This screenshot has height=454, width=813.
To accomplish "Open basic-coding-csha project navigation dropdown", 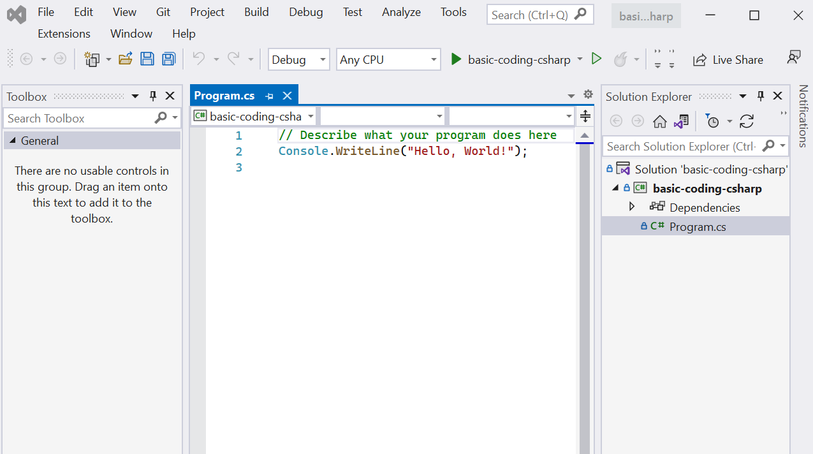I will 254,116.
